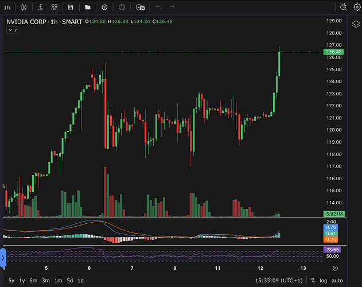The width and height of the screenshot is (362, 287).
Task: Click the 5.921M volume label
Action: click(334, 214)
